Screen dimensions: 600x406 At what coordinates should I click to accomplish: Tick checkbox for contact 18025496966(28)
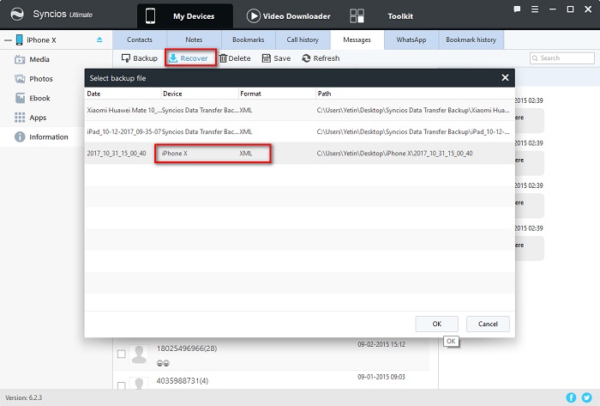click(122, 354)
